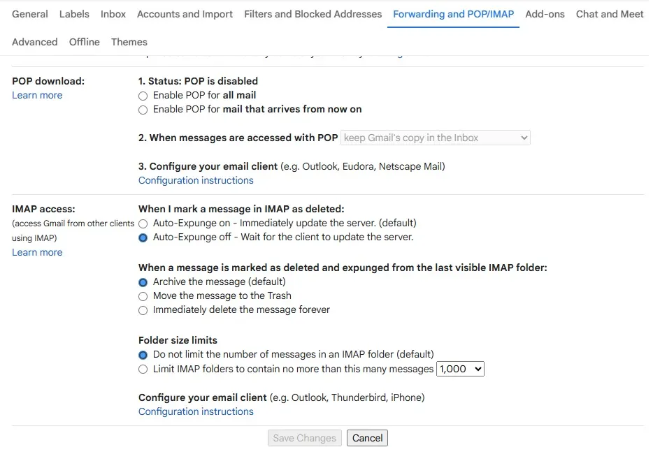Select Do not limit IMAP folder messages
Screen dimensions: 653x461
coord(143,355)
